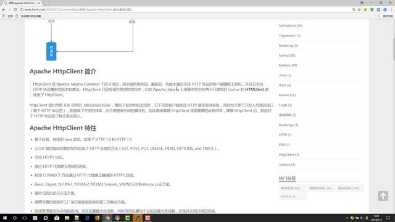Open the notification action center
Screen dimensions: 395x222
(388, 218)
